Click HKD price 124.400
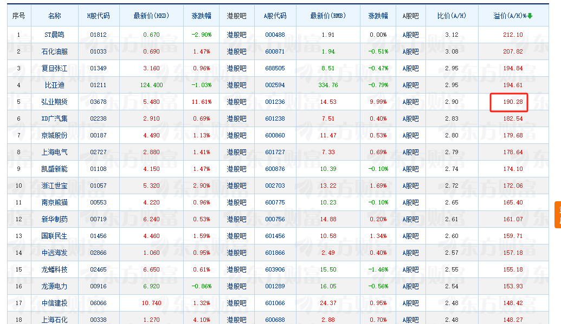The image size is (561, 324). tap(151, 85)
